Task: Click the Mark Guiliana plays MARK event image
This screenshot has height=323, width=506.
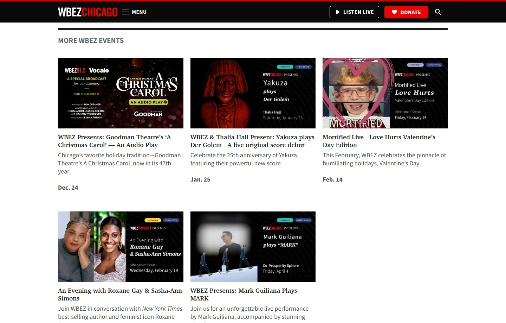Action: click(x=253, y=246)
